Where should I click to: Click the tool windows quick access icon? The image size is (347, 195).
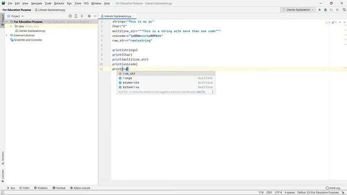tap(2, 193)
